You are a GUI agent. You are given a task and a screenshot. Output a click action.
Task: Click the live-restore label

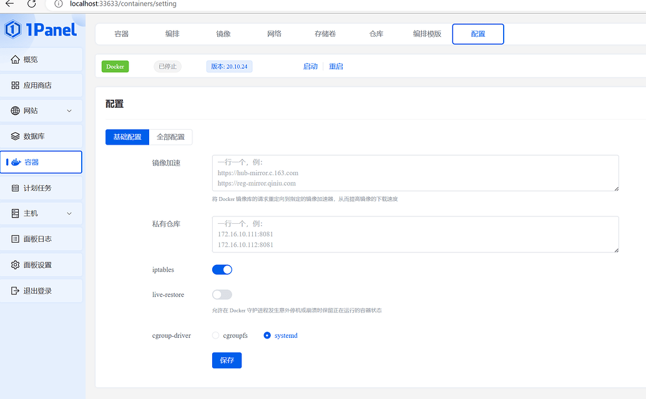point(168,294)
